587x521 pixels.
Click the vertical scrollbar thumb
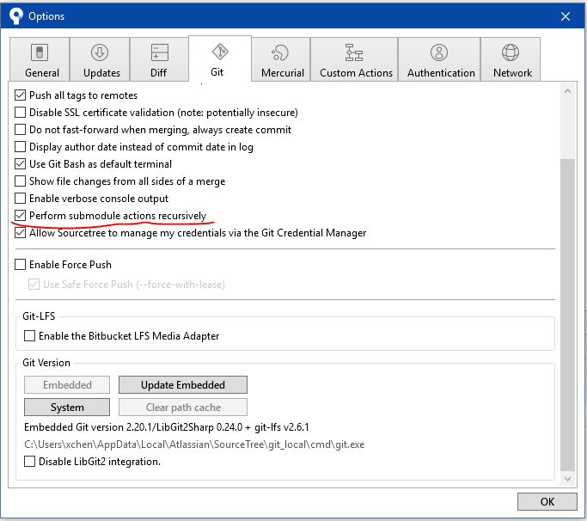[x=567, y=315]
